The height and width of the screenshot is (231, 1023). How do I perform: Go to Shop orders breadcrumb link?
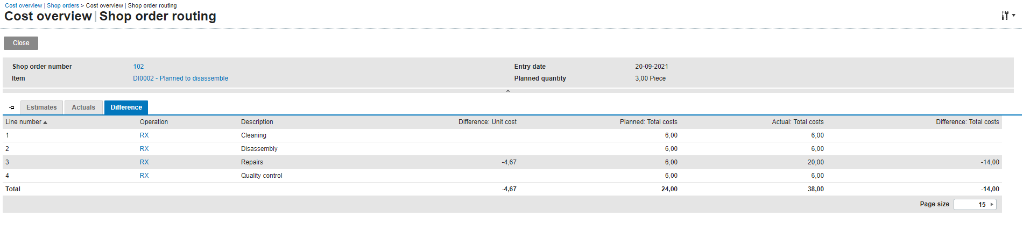(63, 5)
